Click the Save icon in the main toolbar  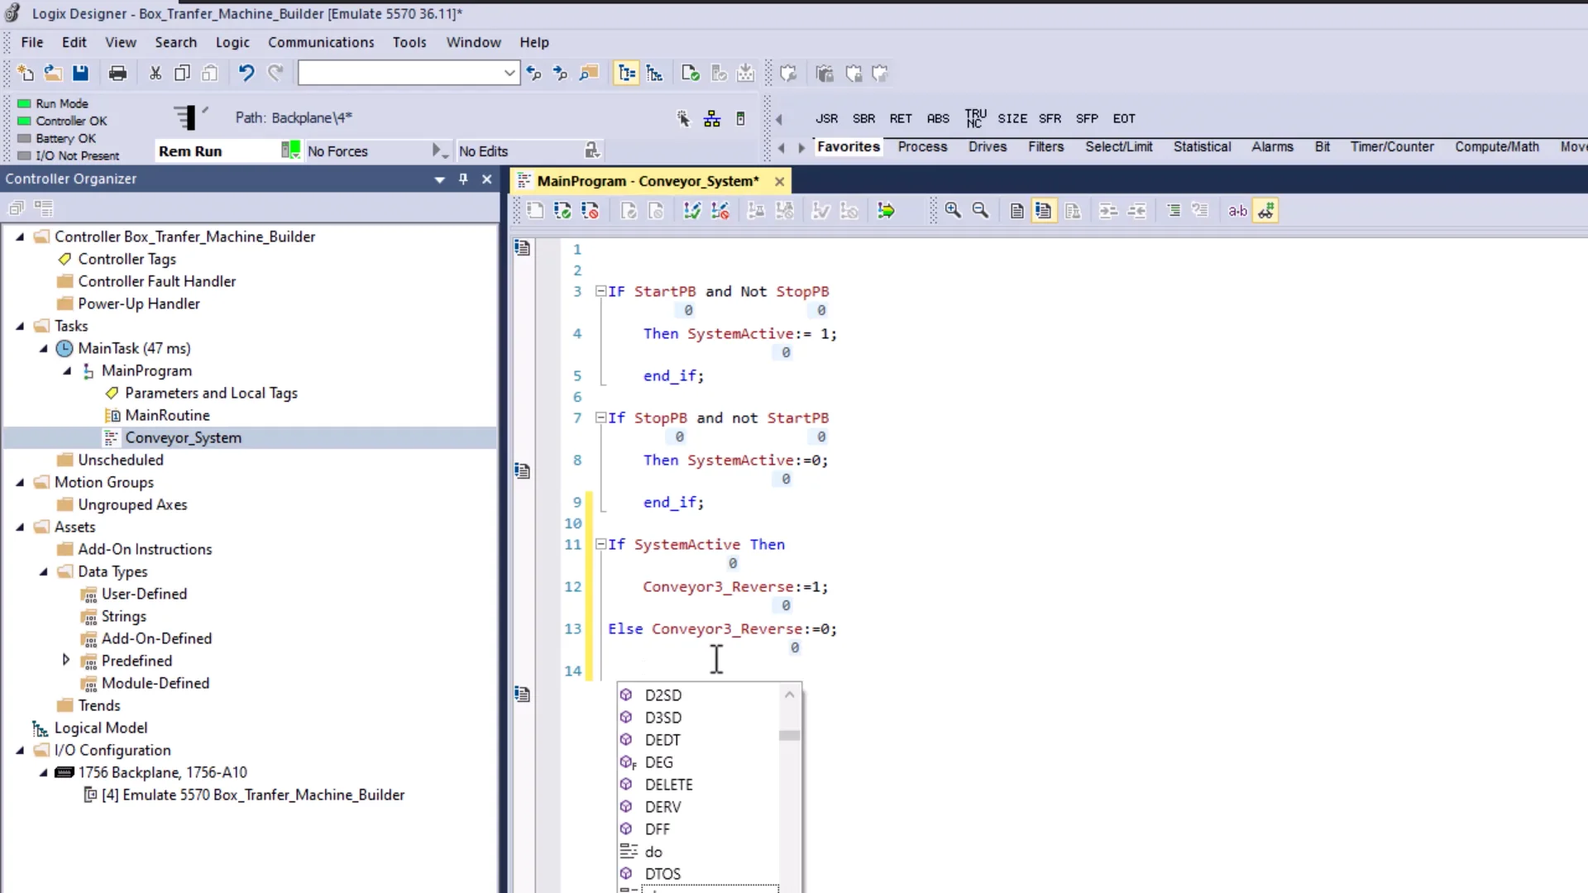(80, 73)
